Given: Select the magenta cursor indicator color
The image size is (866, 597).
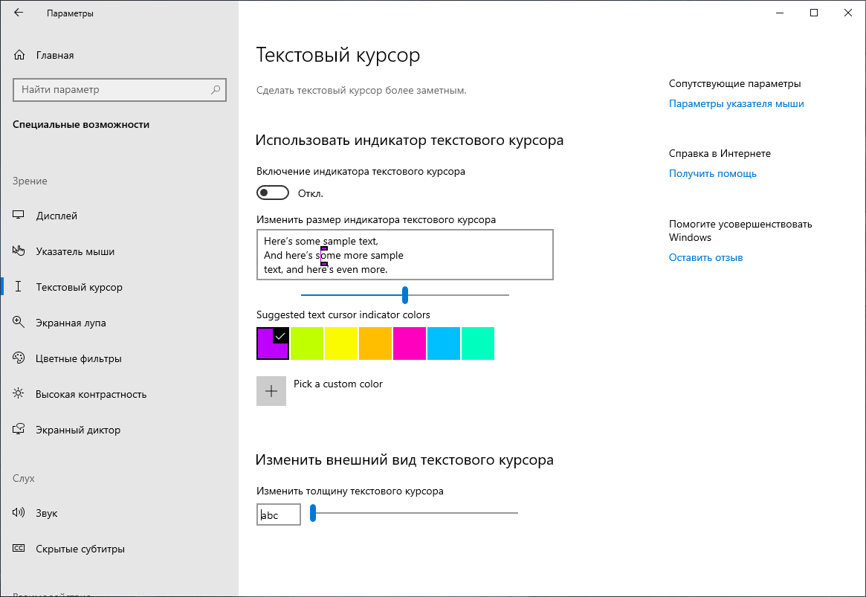Looking at the screenshot, I should [410, 343].
